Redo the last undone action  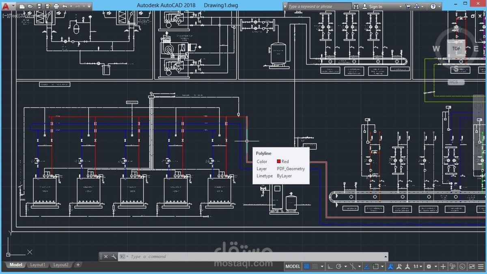pyautogui.click(x=78, y=6)
